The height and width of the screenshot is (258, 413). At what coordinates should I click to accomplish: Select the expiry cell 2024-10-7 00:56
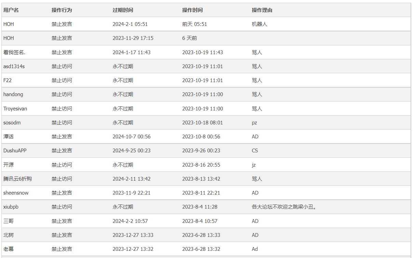(132, 137)
